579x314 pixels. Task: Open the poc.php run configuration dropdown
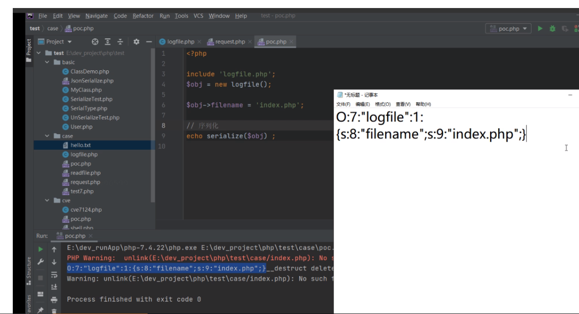click(509, 29)
